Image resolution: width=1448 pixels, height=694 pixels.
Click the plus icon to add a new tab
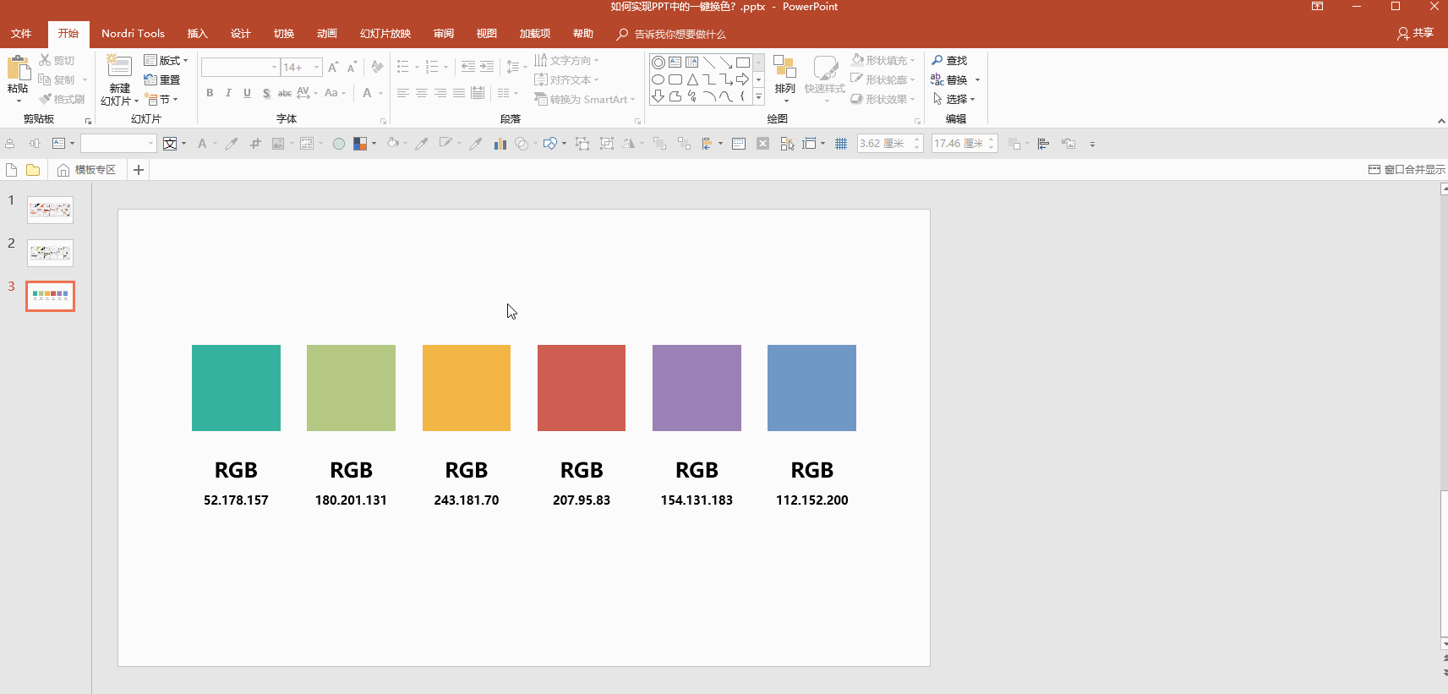139,170
